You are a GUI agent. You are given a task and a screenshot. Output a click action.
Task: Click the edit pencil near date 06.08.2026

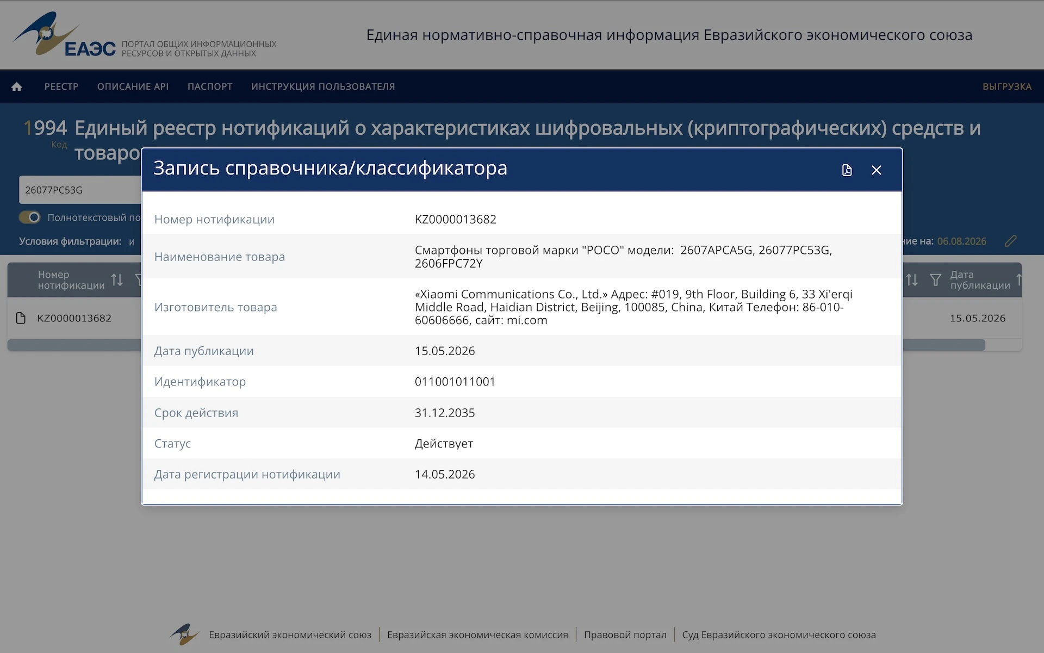(1010, 241)
